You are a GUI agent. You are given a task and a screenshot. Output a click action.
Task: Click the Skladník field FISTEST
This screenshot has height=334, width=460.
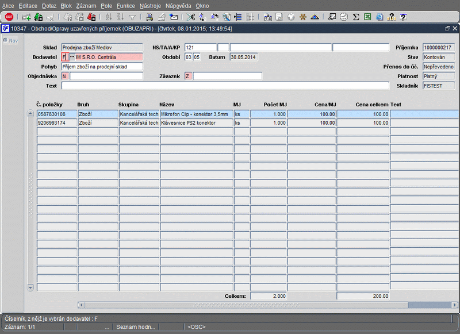439,86
